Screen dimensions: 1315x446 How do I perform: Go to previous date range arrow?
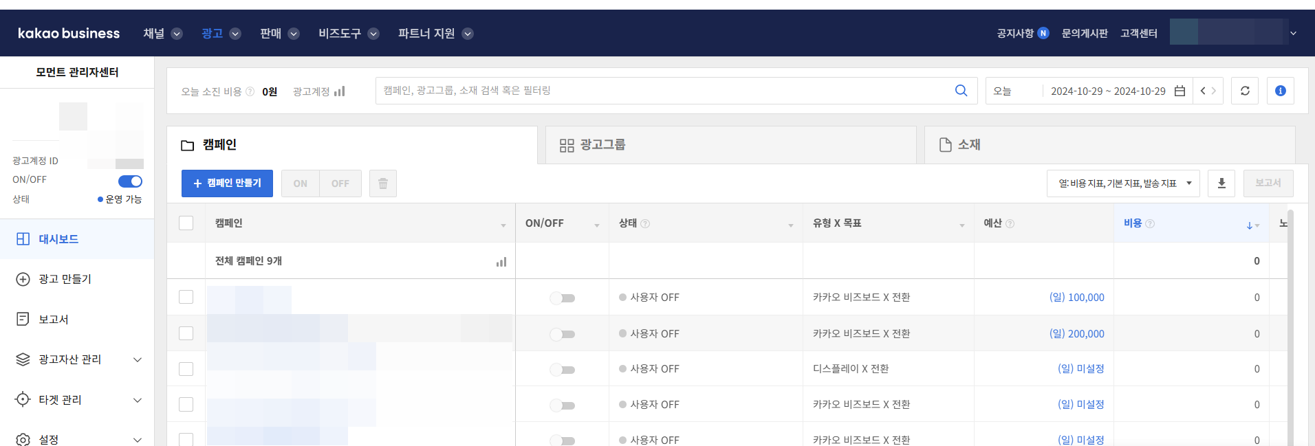[x=1202, y=91]
